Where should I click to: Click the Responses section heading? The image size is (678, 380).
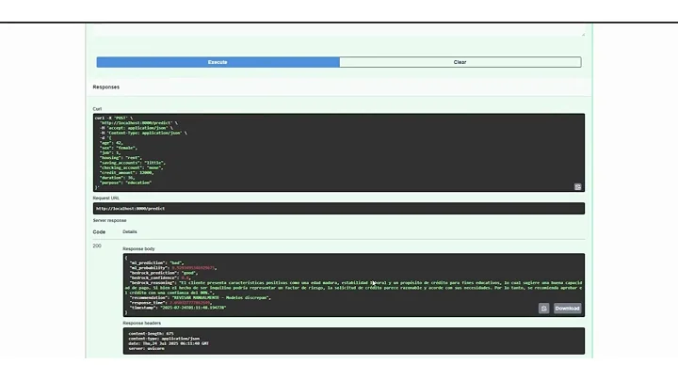[105, 87]
